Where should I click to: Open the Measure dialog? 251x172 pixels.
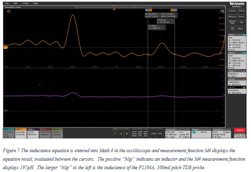point(232,17)
